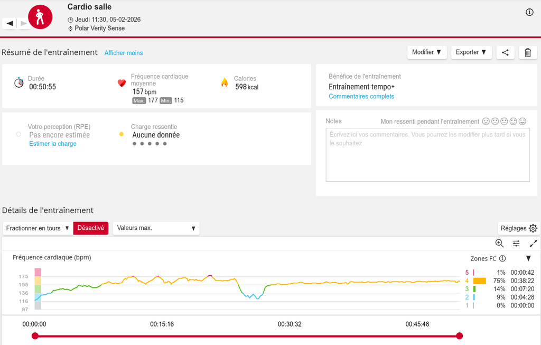Open the Modifier menu
Image resolution: width=541 pixels, height=345 pixels.
(426, 52)
